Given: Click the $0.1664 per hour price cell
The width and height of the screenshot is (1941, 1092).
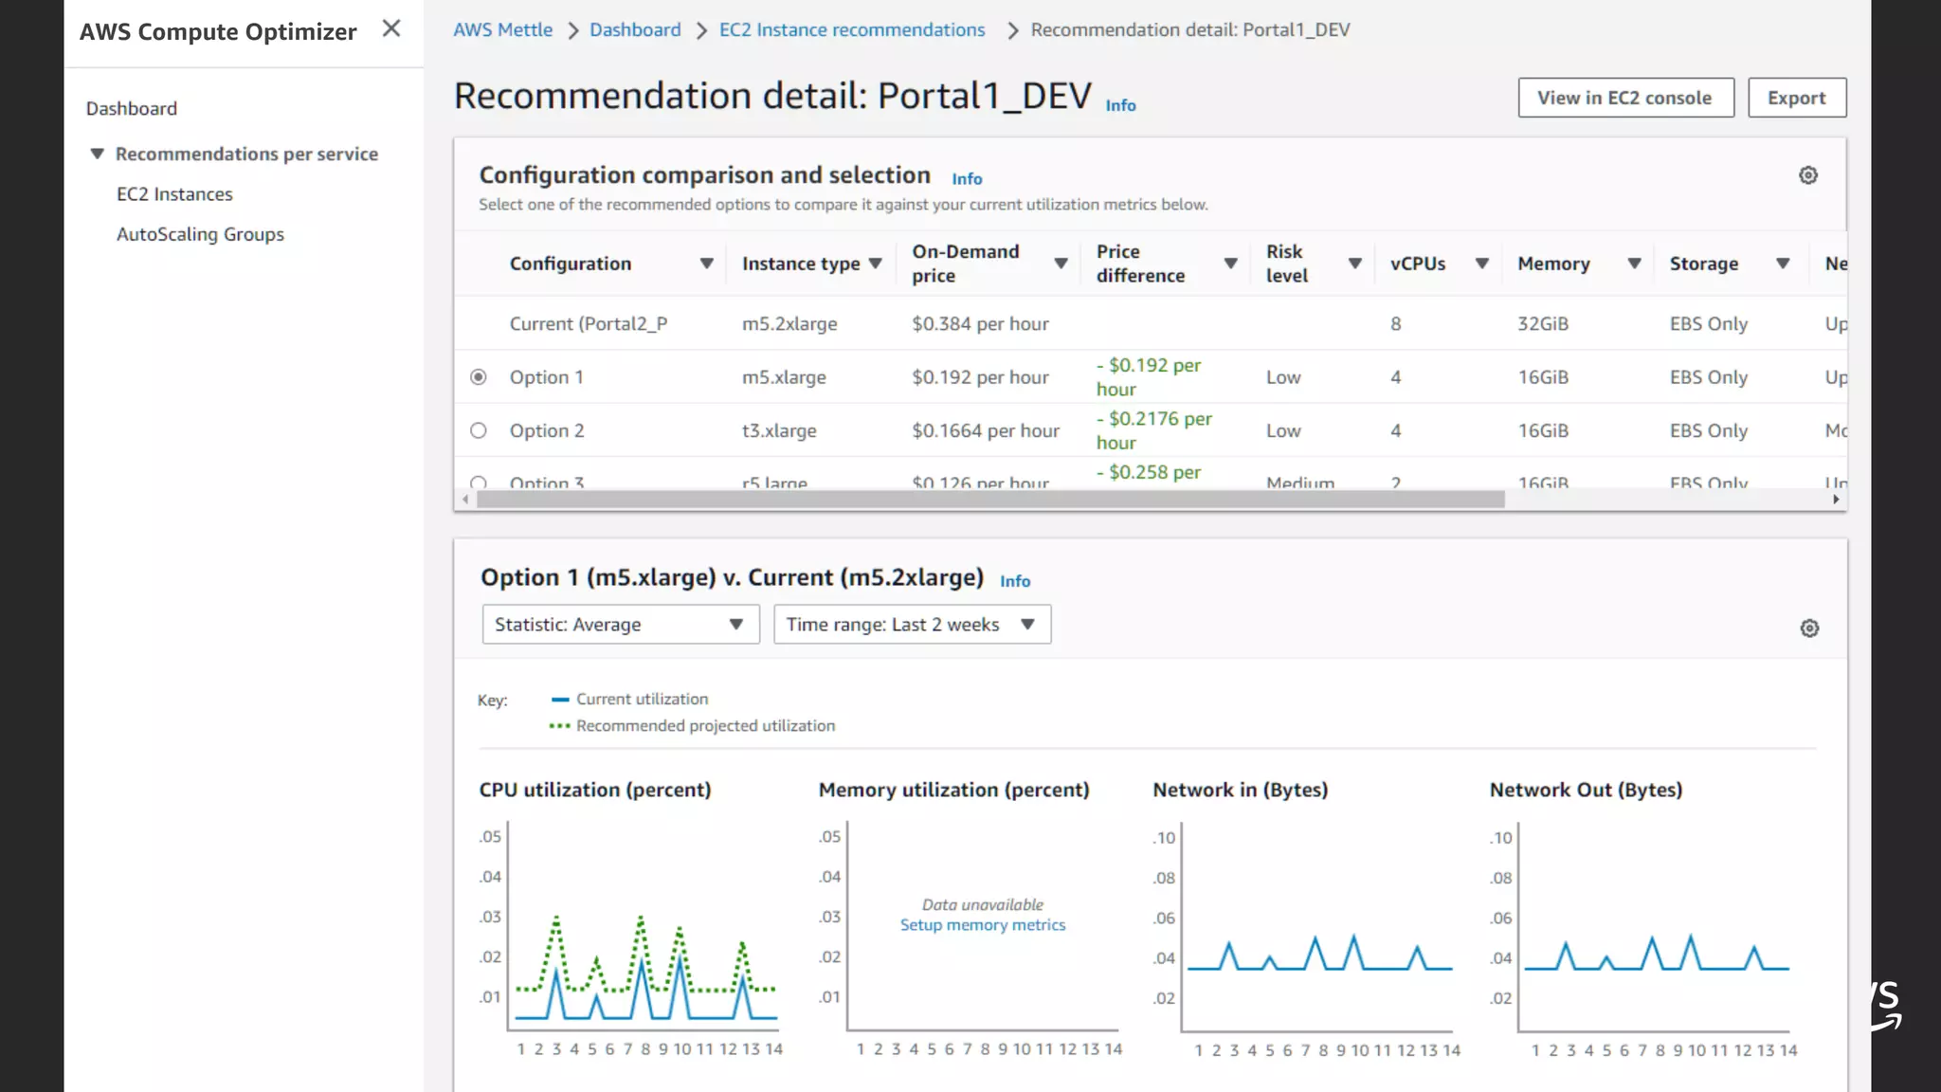Looking at the screenshot, I should (x=986, y=430).
